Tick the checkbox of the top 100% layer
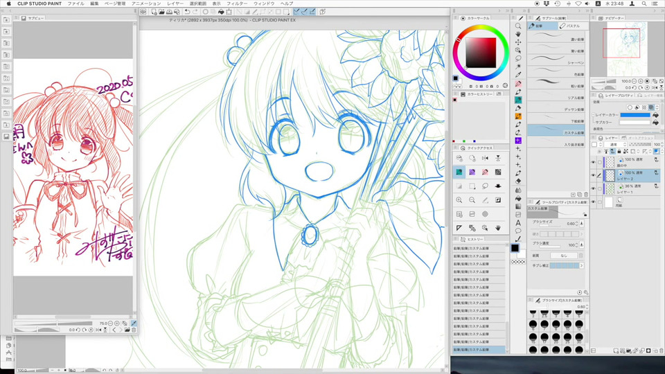The height and width of the screenshot is (374, 665). [x=600, y=162]
